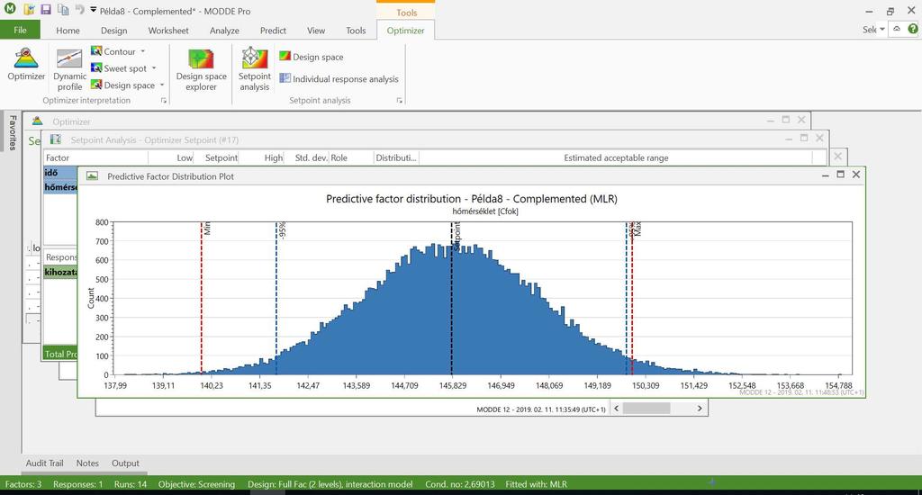Click the Distributi... column header

(396, 157)
